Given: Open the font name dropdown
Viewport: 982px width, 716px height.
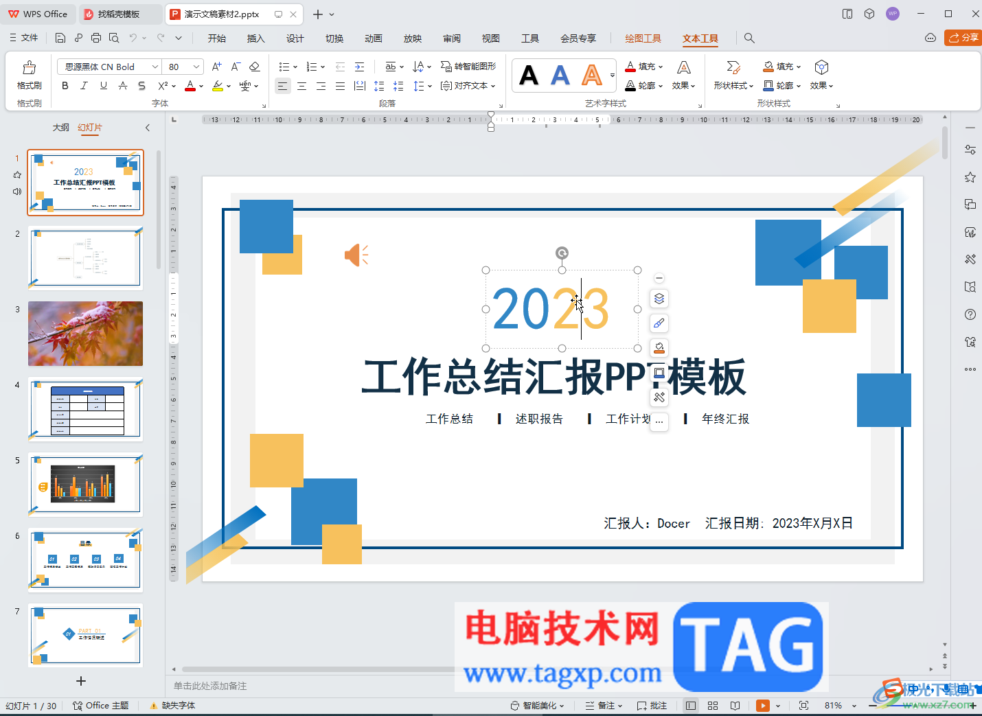Looking at the screenshot, I should pyautogui.click(x=155, y=67).
